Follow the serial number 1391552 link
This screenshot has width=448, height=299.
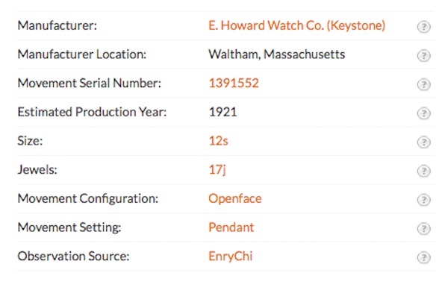[234, 83]
